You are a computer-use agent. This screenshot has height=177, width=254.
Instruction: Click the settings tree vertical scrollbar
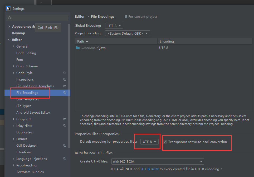pos(69,86)
